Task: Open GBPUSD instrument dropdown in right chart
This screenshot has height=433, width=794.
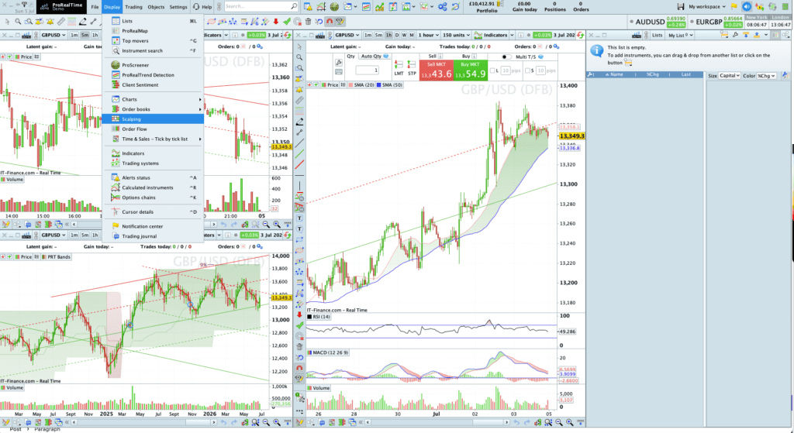Action: (347, 35)
